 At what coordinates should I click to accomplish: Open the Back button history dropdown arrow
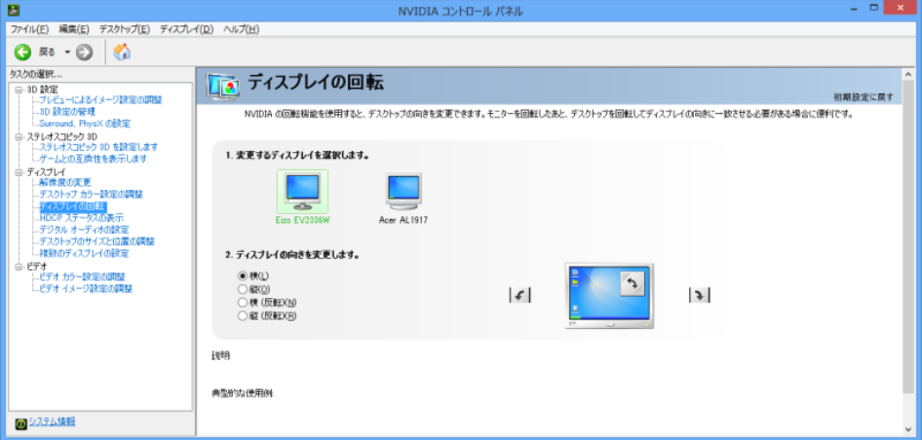[67, 52]
